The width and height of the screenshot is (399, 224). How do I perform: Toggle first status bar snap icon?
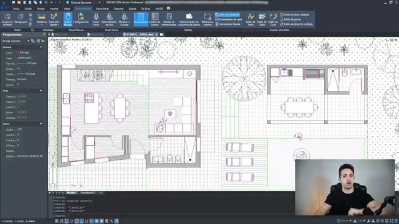point(57,222)
